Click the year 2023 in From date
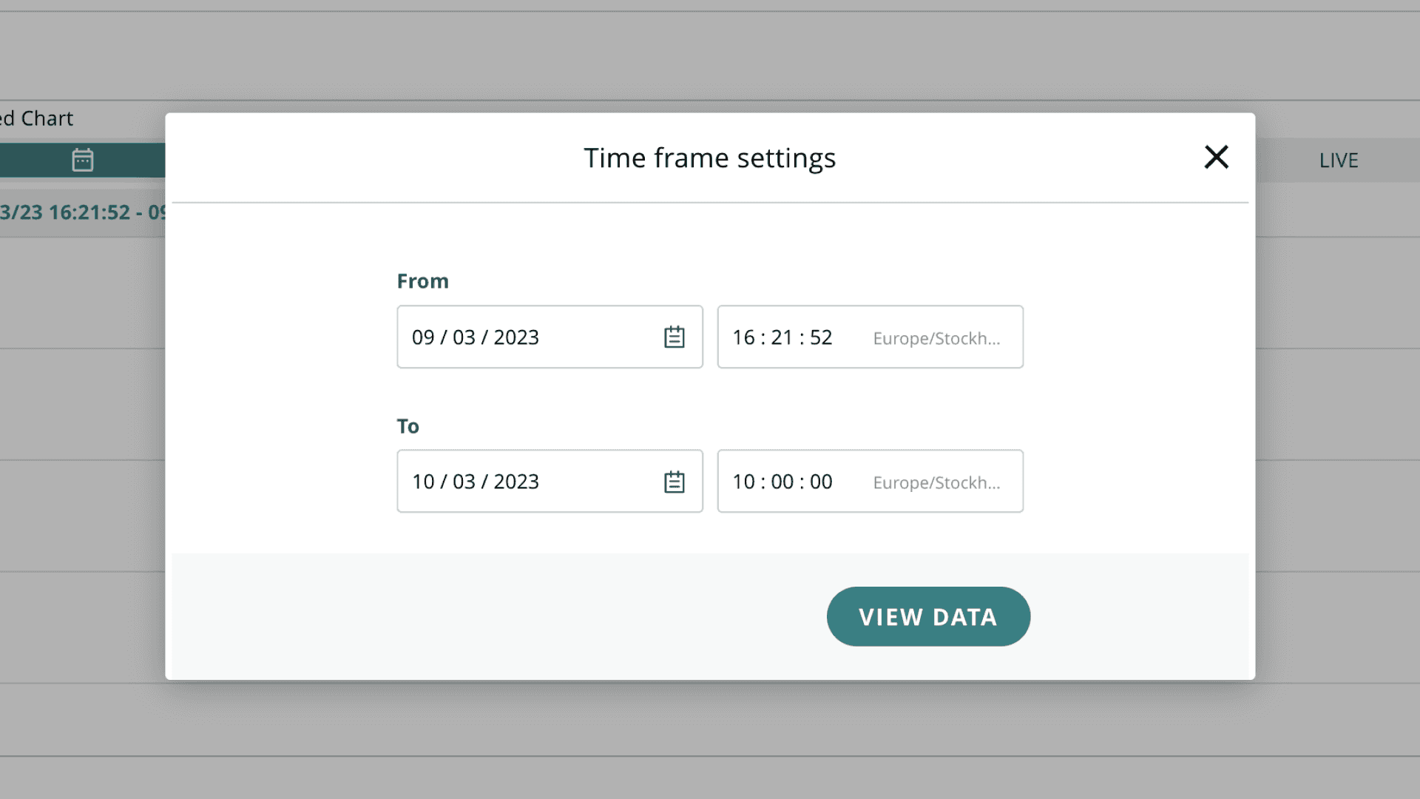1420x799 pixels. [x=515, y=337]
